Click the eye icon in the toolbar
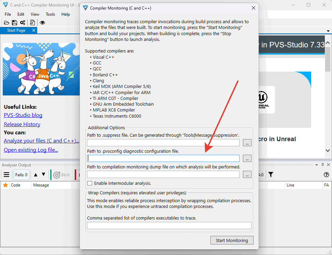This screenshot has height=255, width=332. coord(42,22)
